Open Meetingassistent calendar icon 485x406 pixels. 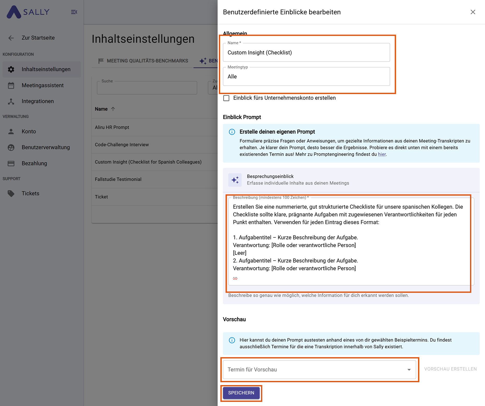(11, 85)
